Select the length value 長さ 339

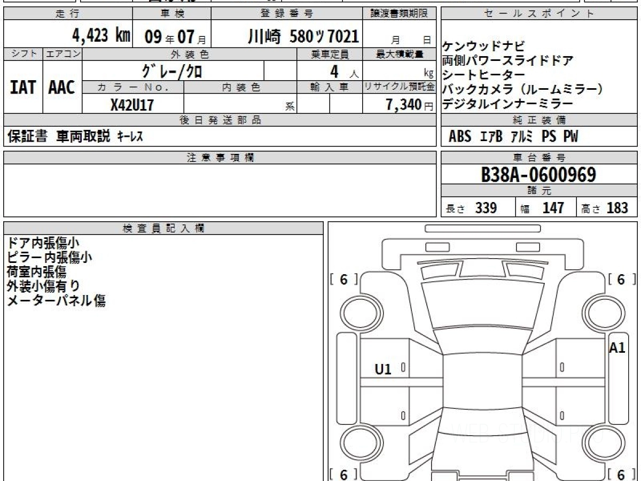tap(471, 208)
